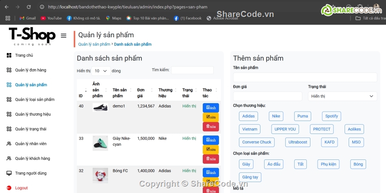This screenshot has width=386, height=193.
Task: Open the Không có mô tả bookmark
Action: [84, 18]
